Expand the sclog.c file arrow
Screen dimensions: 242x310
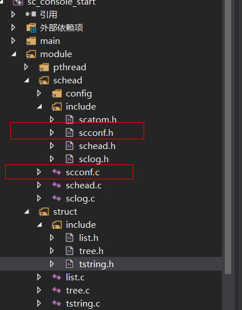(x=39, y=198)
